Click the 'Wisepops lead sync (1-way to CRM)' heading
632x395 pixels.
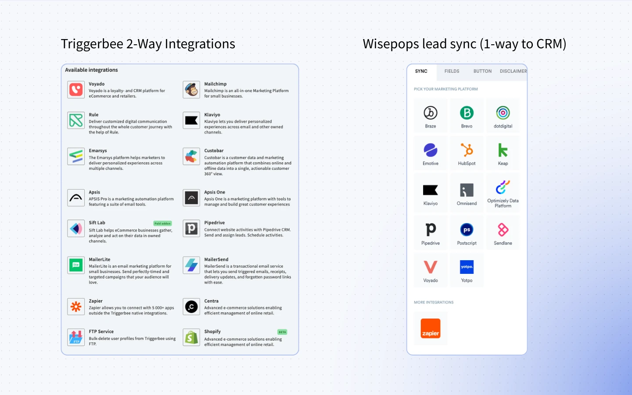tap(464, 44)
